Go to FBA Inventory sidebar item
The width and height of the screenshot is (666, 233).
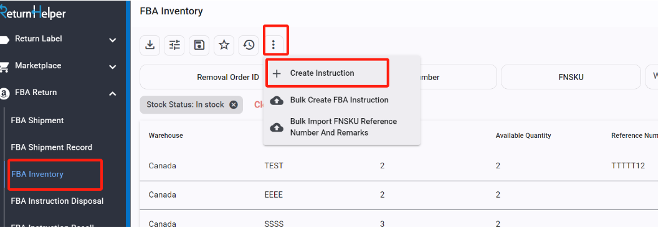click(x=37, y=174)
